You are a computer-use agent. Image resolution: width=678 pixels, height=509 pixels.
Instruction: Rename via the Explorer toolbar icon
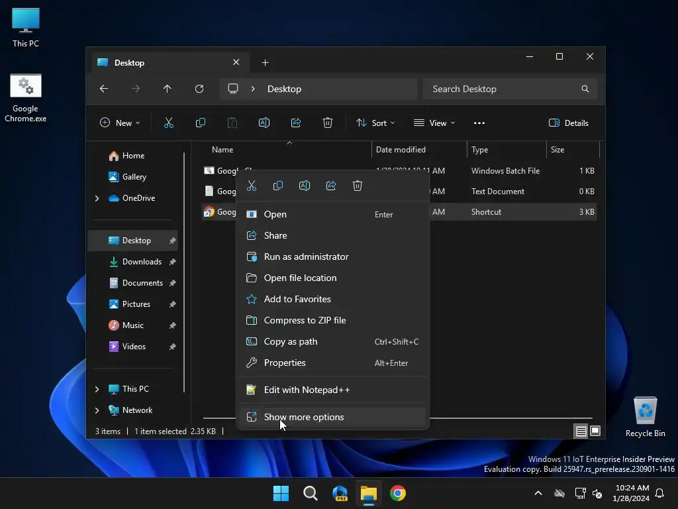click(264, 123)
